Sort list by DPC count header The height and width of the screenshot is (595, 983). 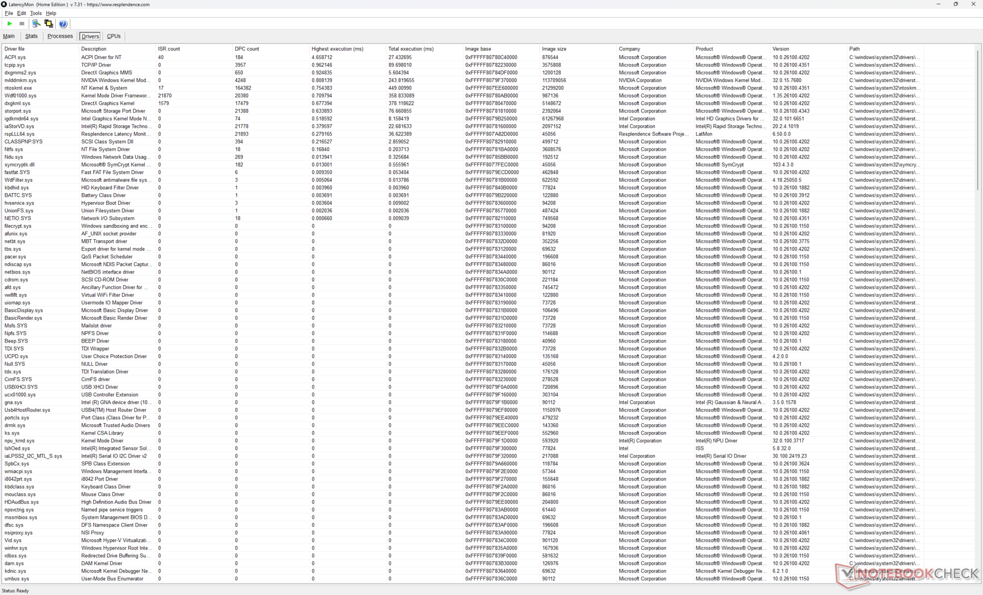[247, 49]
